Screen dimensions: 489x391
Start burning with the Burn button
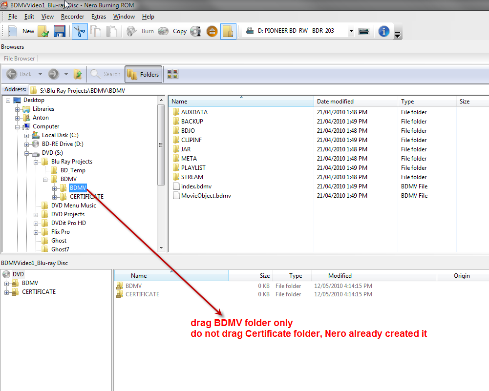tap(140, 31)
